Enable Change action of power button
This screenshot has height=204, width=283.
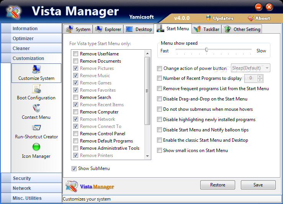159,68
